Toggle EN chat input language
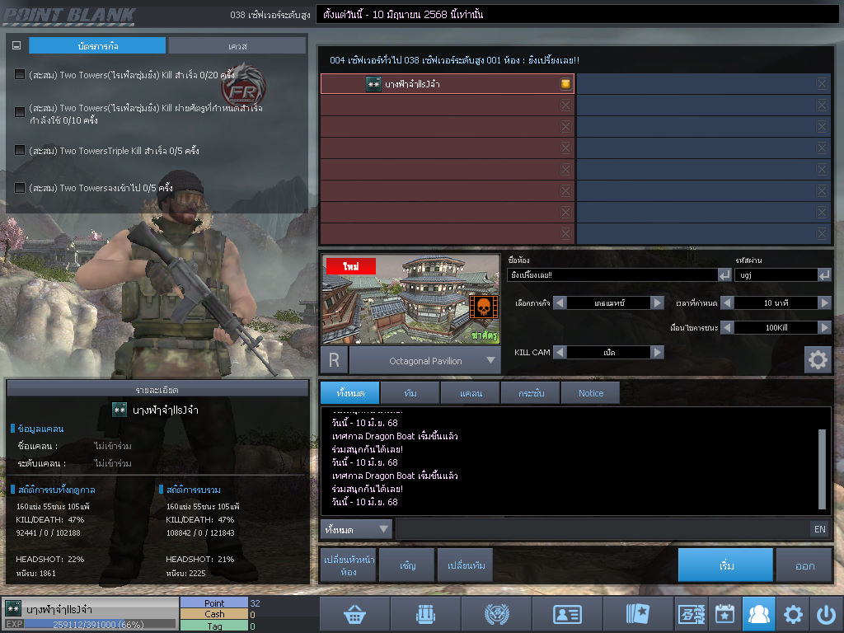 click(x=820, y=529)
